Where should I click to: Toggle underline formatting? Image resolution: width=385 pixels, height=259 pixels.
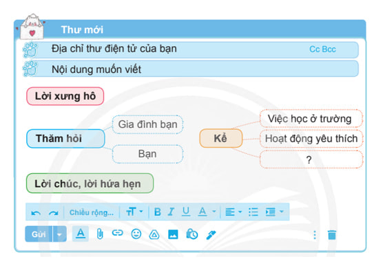tap(186, 212)
